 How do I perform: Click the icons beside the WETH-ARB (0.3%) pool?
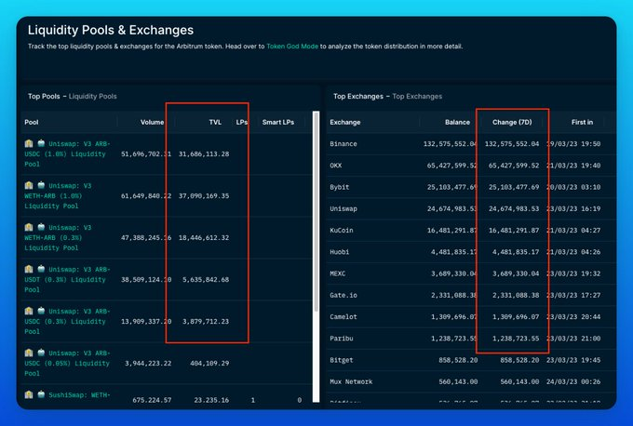(x=34, y=227)
